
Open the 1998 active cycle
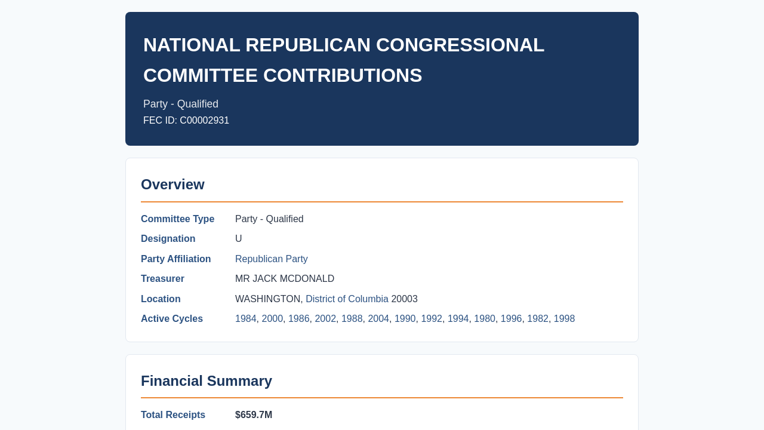pyautogui.click(x=565, y=319)
